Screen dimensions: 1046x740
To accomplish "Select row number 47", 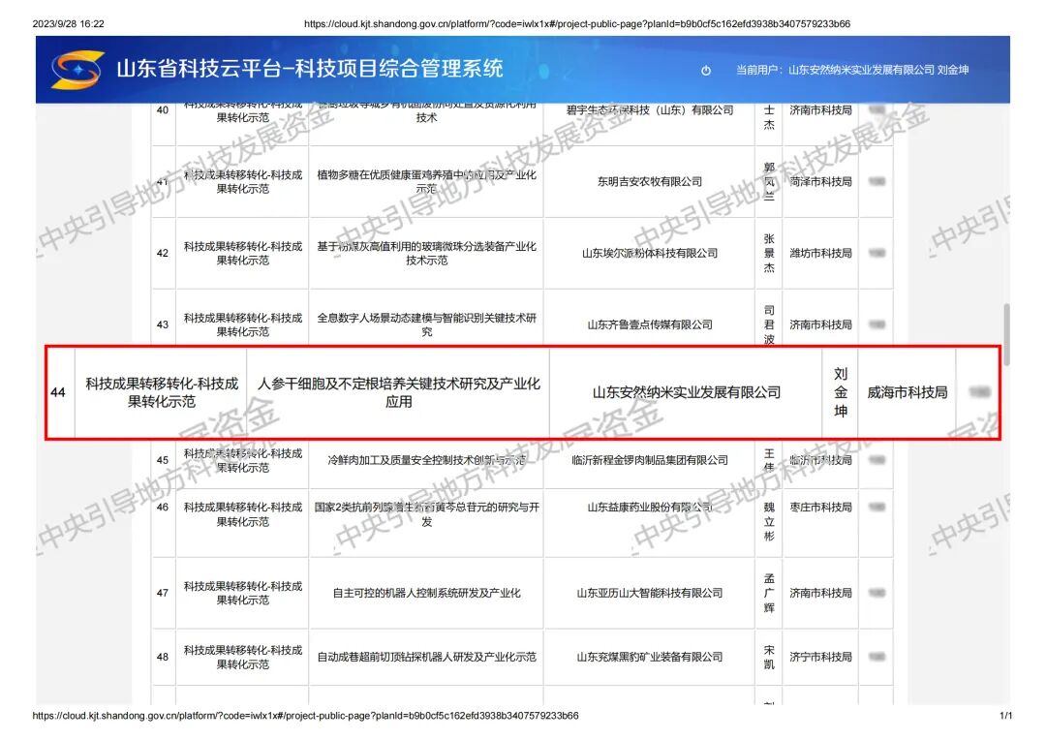I will [x=162, y=593].
